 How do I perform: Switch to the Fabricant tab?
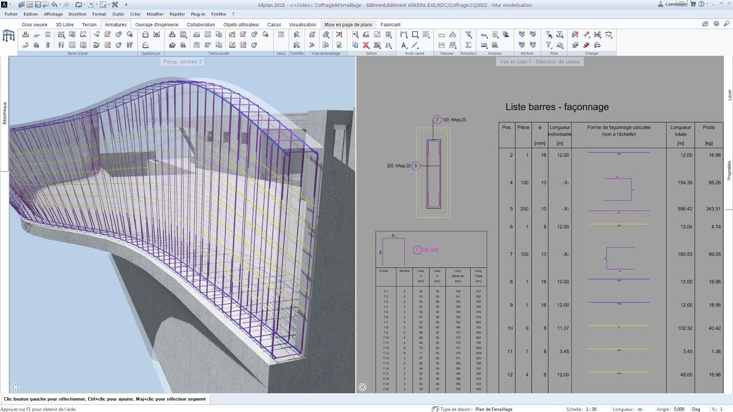point(391,25)
